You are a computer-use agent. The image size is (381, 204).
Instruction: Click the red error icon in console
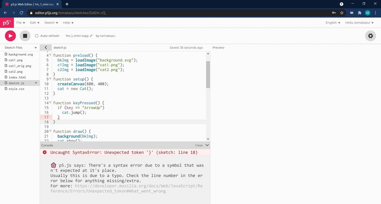click(44, 152)
